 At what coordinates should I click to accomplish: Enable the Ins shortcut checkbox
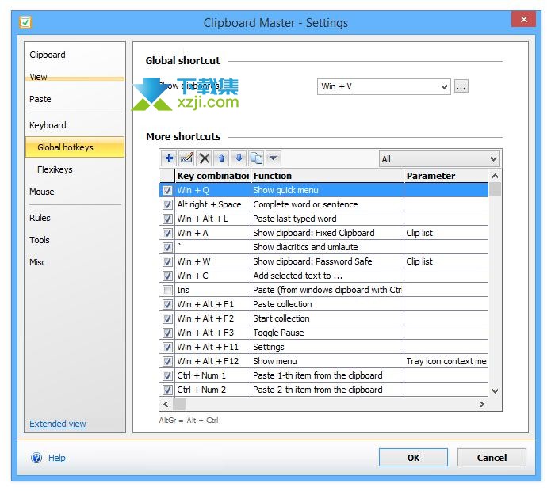tap(167, 291)
